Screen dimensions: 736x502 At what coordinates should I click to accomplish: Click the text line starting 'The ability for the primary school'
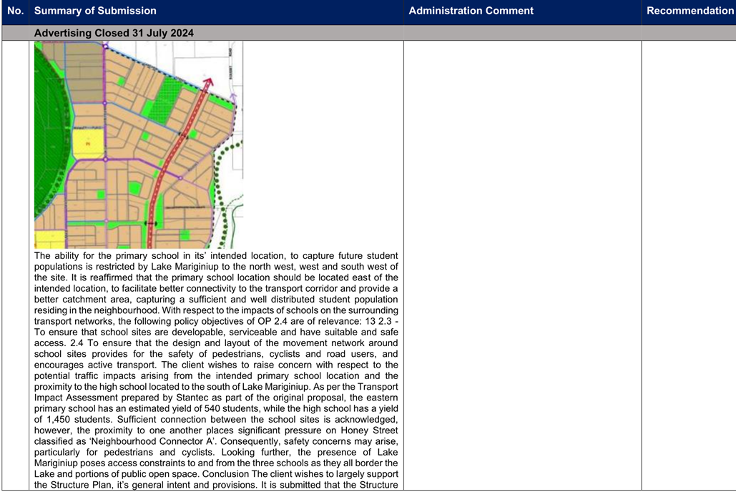(216, 256)
